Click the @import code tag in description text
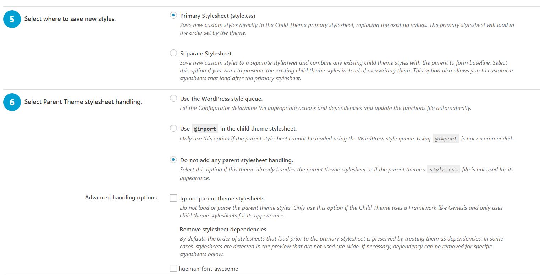Viewport: 540px width, 276px height. (x=446, y=139)
